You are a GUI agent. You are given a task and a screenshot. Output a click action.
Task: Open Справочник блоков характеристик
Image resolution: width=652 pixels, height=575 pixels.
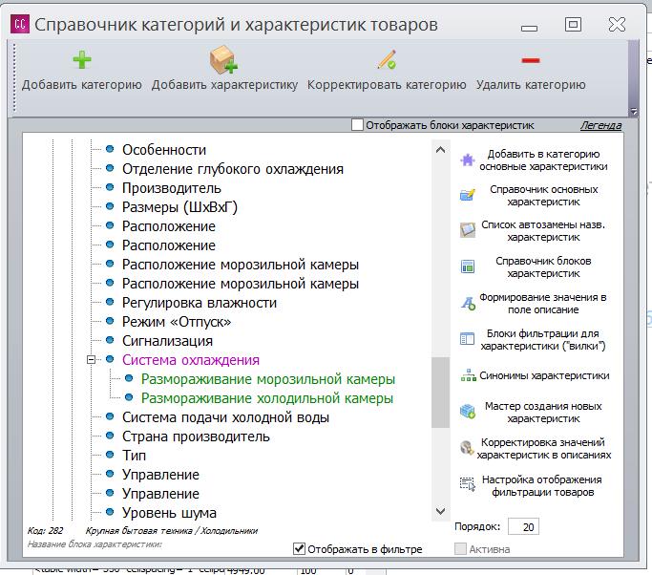(543, 267)
